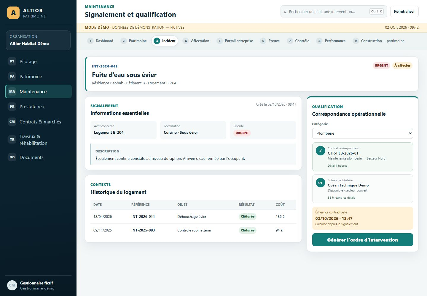
Task: Click the Cuisine · Sous évier location value
Action: [x=181, y=132]
